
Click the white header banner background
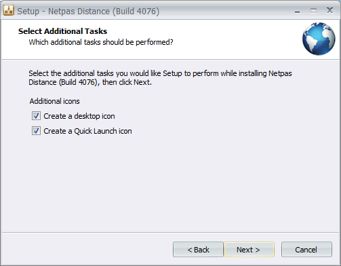click(x=226, y=39)
